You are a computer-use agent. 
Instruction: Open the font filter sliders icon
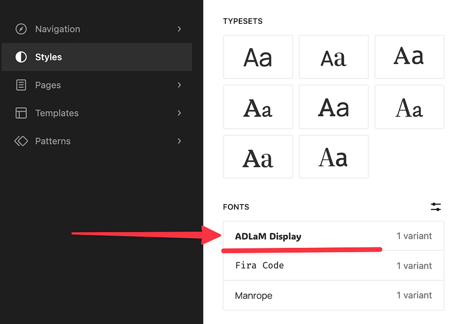point(435,206)
